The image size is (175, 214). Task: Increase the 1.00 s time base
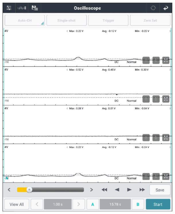coord(79,205)
